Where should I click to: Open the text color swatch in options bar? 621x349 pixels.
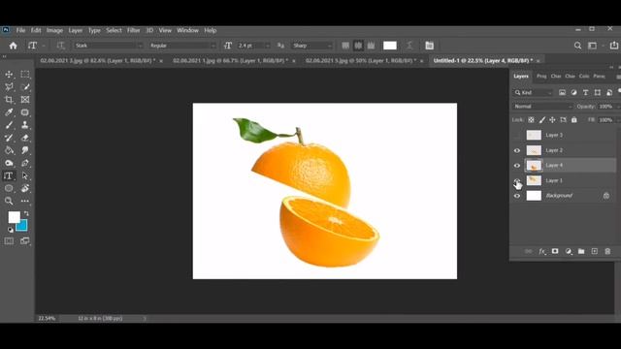390,46
